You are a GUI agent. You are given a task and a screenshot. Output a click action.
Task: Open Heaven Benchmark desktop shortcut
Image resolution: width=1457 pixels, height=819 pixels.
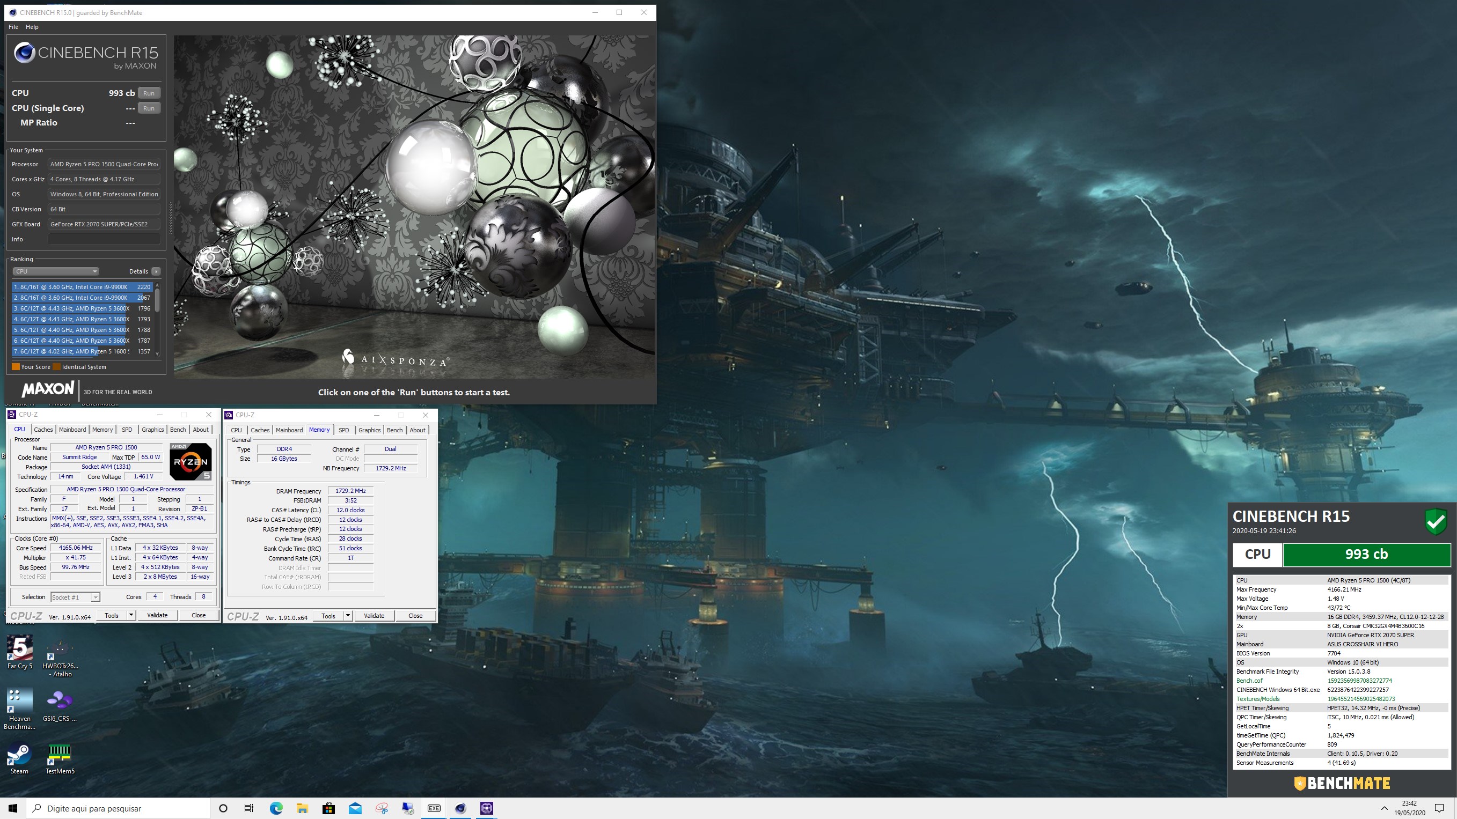[20, 709]
